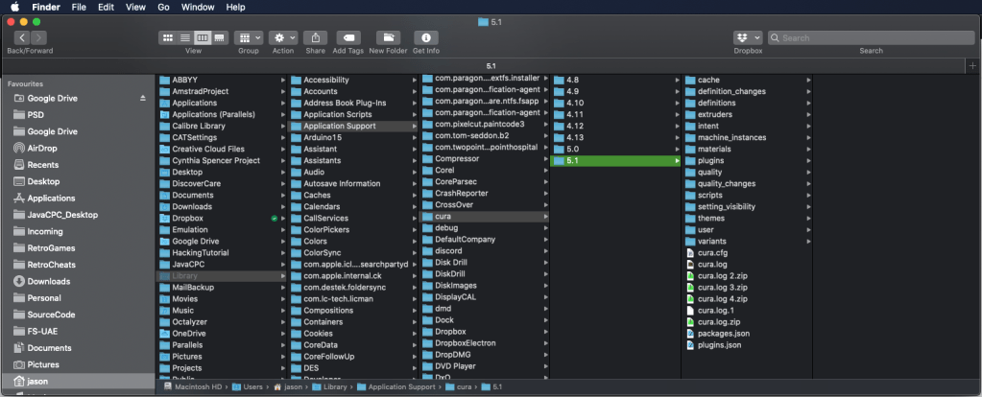
Task: Open Get Info from toolbar
Action: [425, 37]
